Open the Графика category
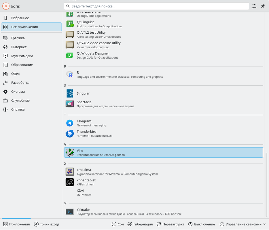Screen dimensions: 269x230 [31, 38]
